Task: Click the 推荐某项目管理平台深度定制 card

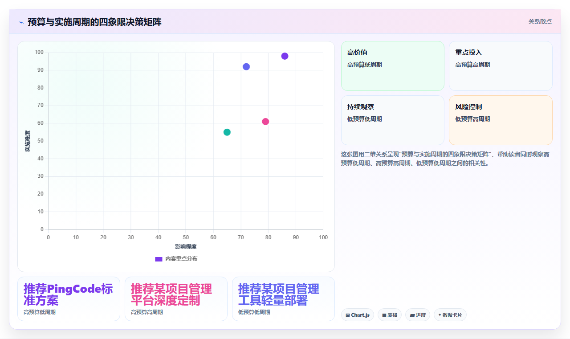Action: (176, 299)
